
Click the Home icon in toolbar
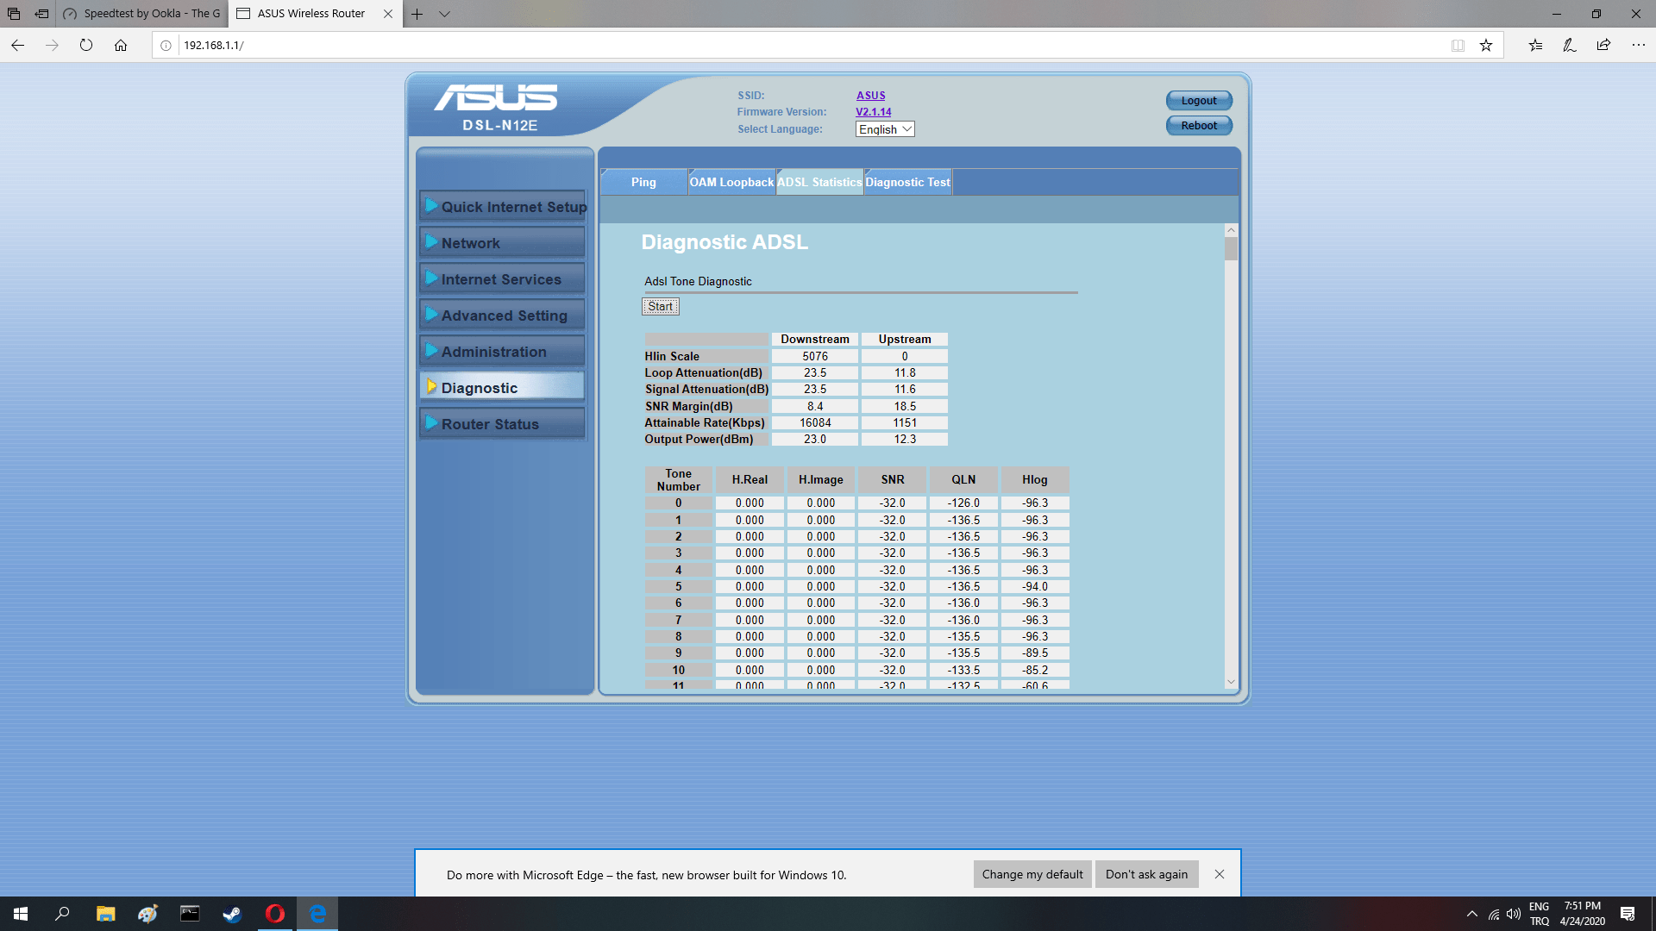coord(121,46)
